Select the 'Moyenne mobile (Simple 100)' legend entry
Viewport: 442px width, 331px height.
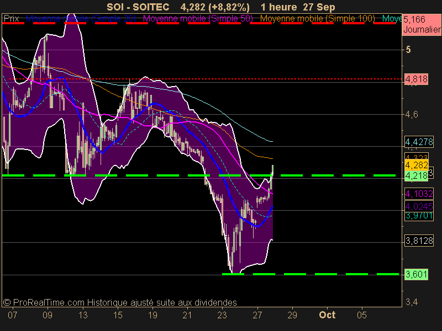317,19
